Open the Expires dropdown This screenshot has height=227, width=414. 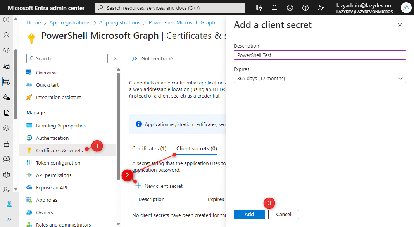click(320, 78)
